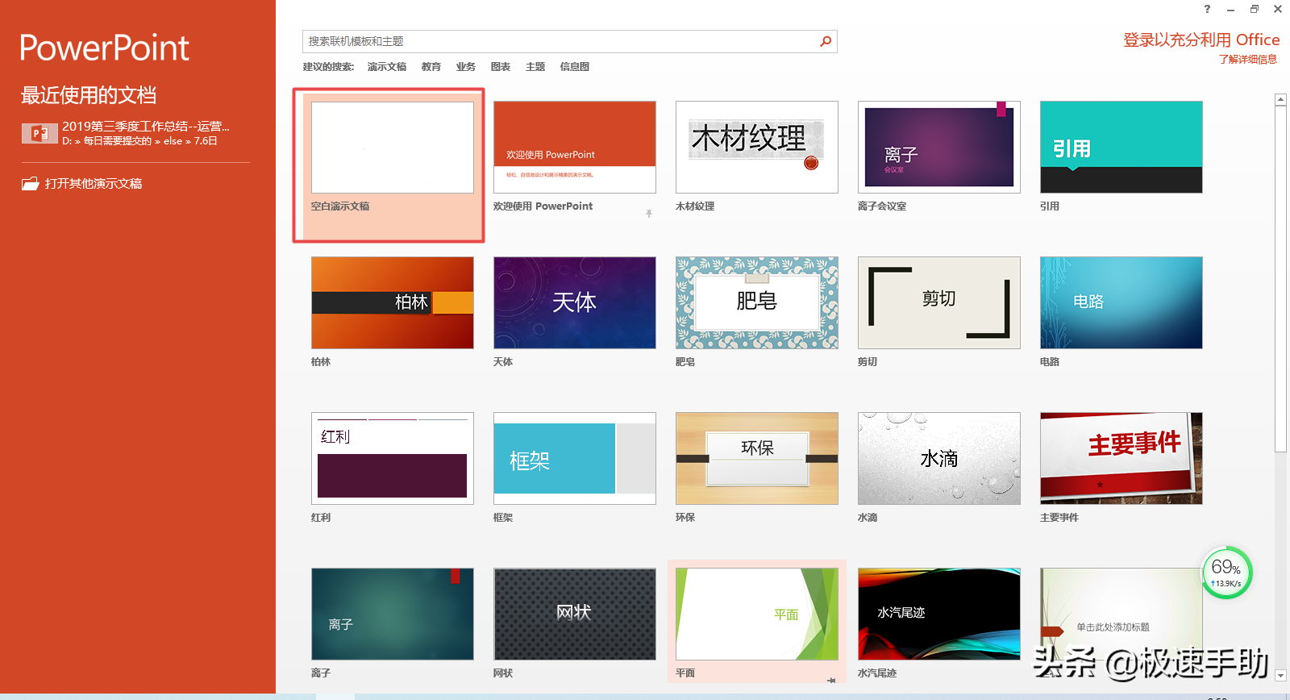Click the 主要事件 caption text
Image resolution: width=1290 pixels, height=700 pixels.
tap(1059, 518)
